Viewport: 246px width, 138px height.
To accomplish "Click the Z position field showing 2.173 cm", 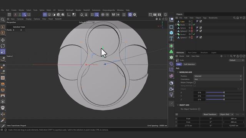I will tap(188, 126).
